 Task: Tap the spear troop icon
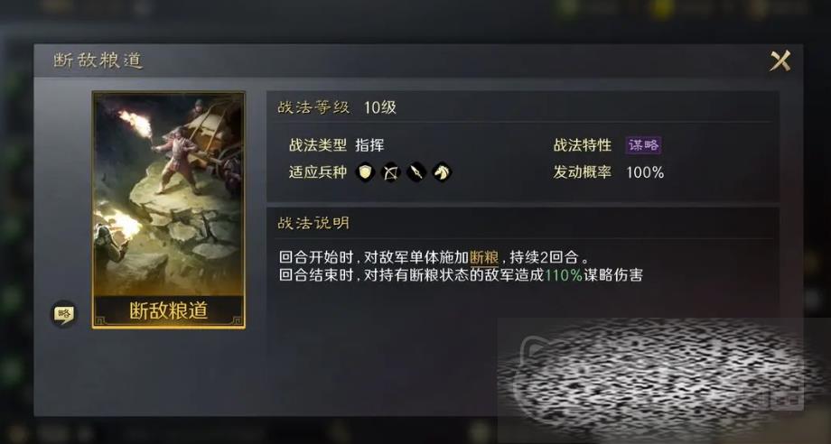(416, 172)
